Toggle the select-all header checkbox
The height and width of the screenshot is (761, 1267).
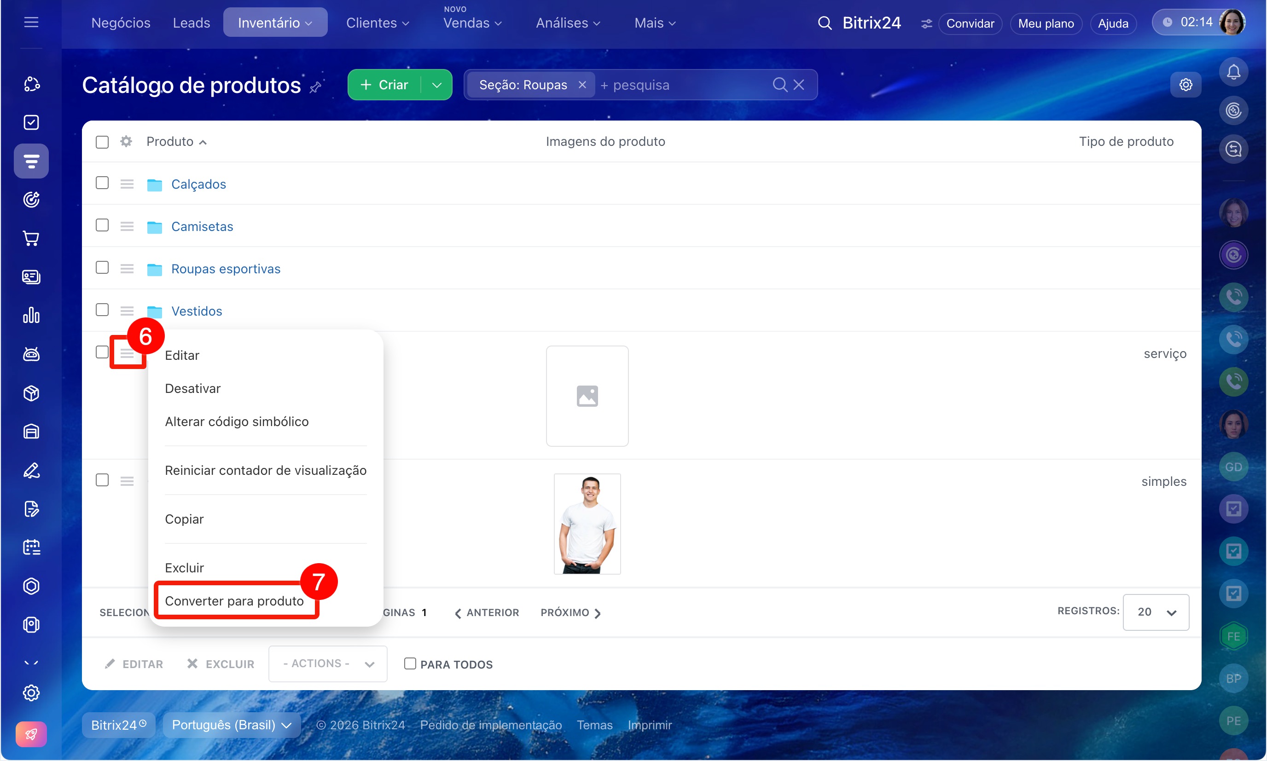pos(102,142)
